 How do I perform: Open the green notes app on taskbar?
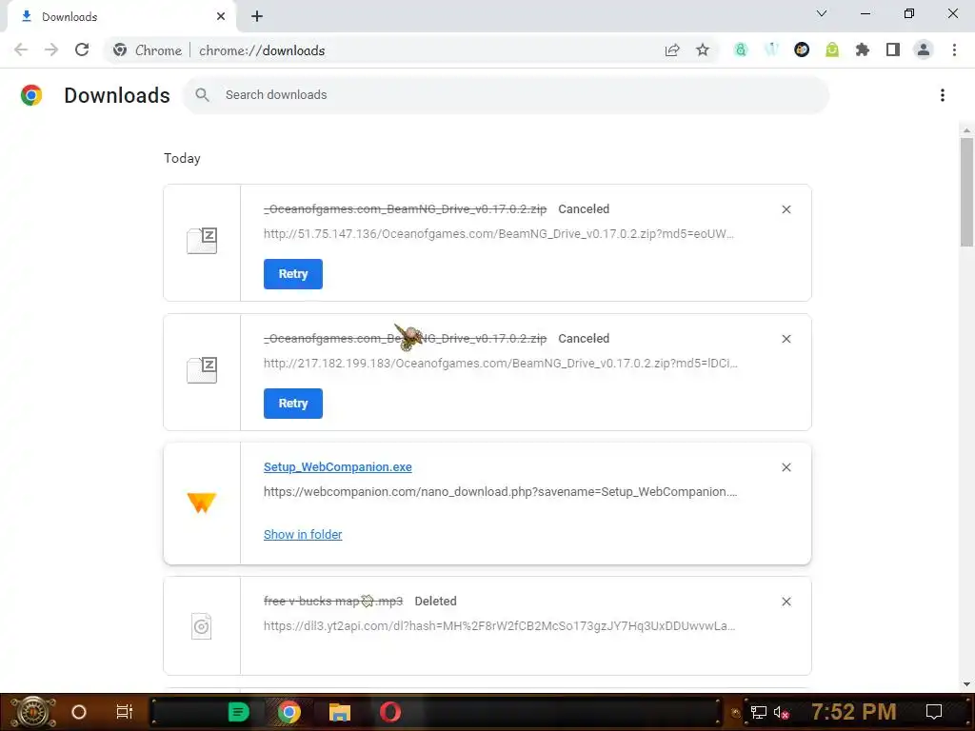[x=238, y=712]
